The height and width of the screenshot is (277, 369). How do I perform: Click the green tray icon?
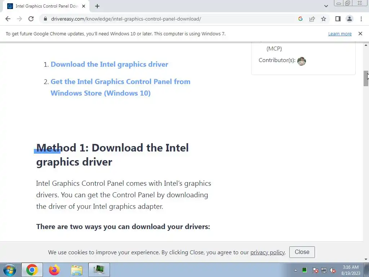tap(304, 270)
